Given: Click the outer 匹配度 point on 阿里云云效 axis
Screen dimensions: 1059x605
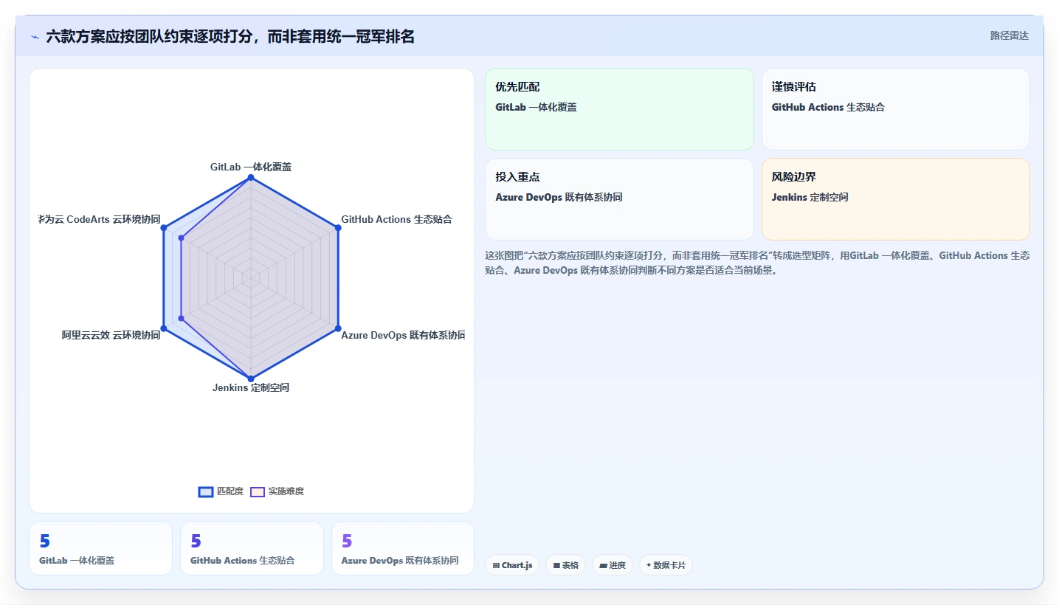Looking at the screenshot, I should click(163, 328).
